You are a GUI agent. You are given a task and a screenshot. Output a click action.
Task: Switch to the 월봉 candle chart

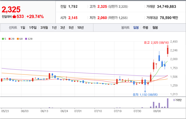(155, 28)
